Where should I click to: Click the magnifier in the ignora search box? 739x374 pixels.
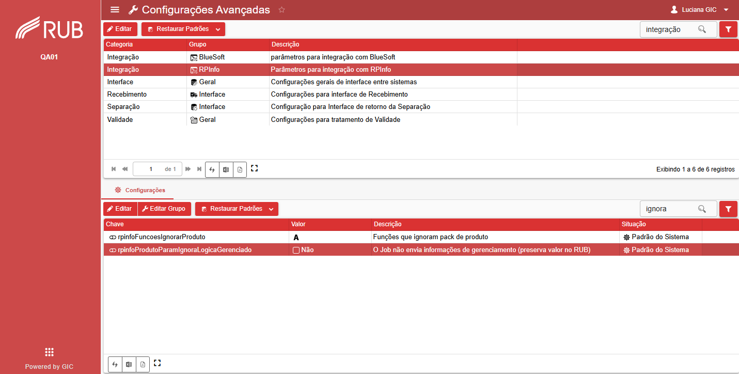(702, 209)
